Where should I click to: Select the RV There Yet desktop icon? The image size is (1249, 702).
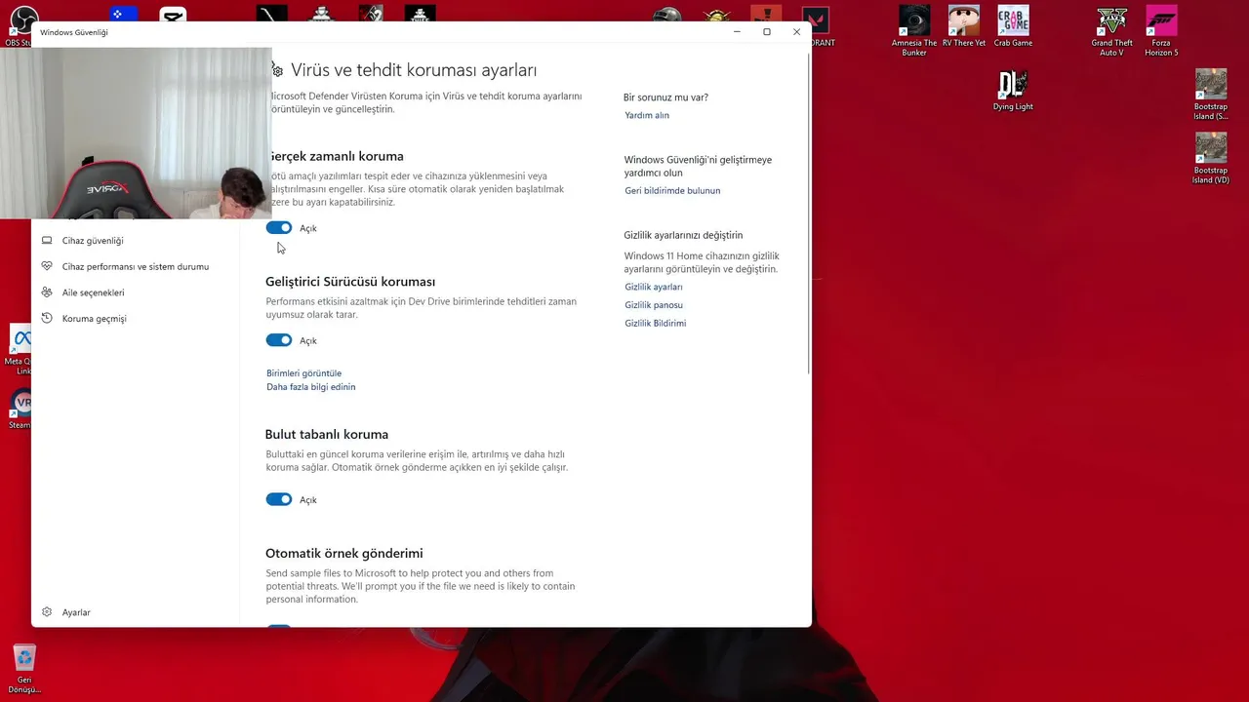(964, 26)
